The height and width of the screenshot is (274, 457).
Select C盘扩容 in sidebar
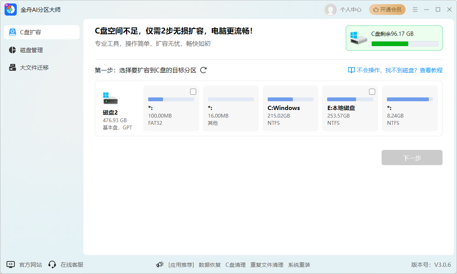[x=42, y=32]
